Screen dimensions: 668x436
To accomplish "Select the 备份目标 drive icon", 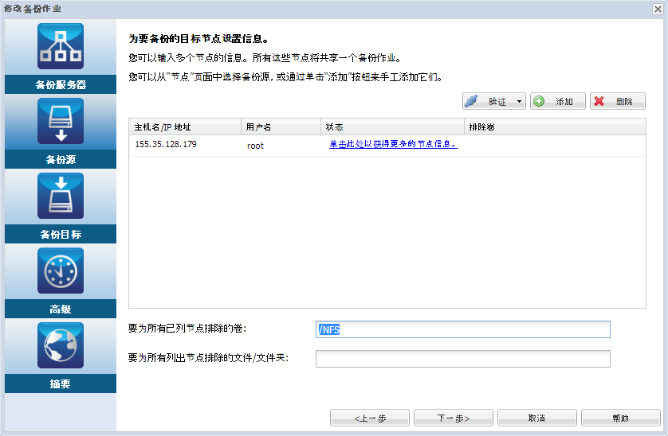I will pyautogui.click(x=61, y=196).
